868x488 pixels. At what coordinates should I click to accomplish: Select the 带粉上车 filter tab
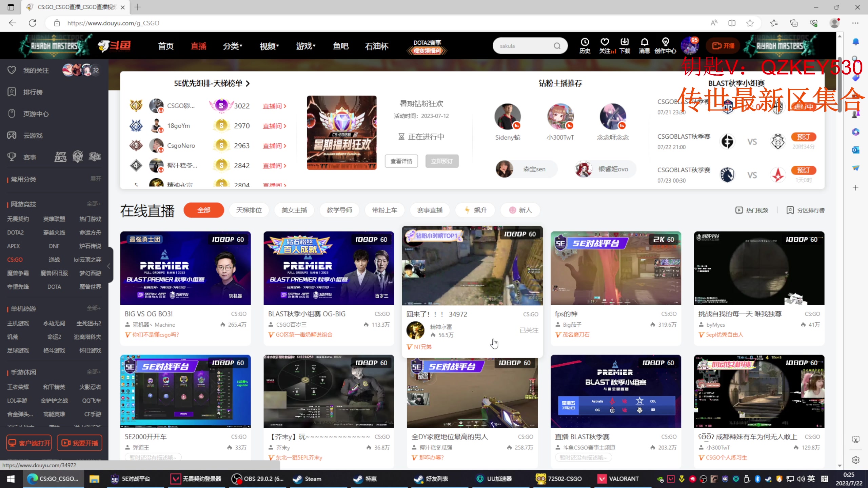click(x=384, y=210)
